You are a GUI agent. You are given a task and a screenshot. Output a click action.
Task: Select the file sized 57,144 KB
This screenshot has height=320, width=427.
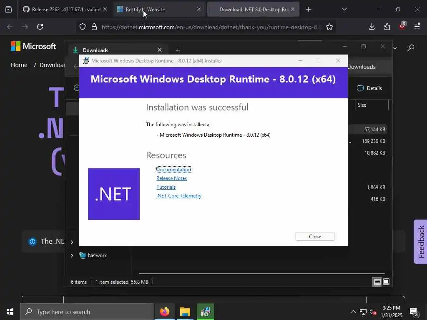coord(375,130)
